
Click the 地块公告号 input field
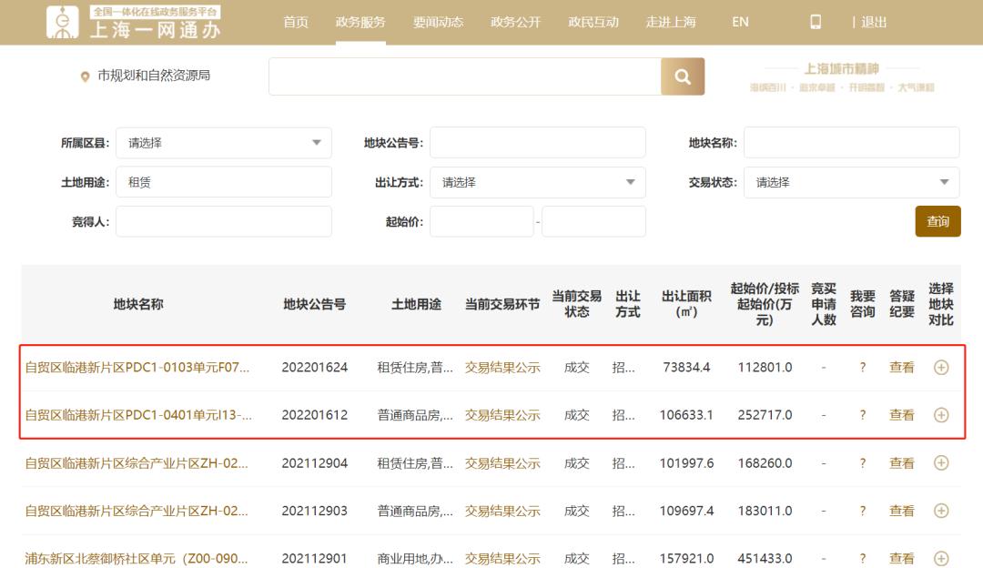(x=537, y=143)
